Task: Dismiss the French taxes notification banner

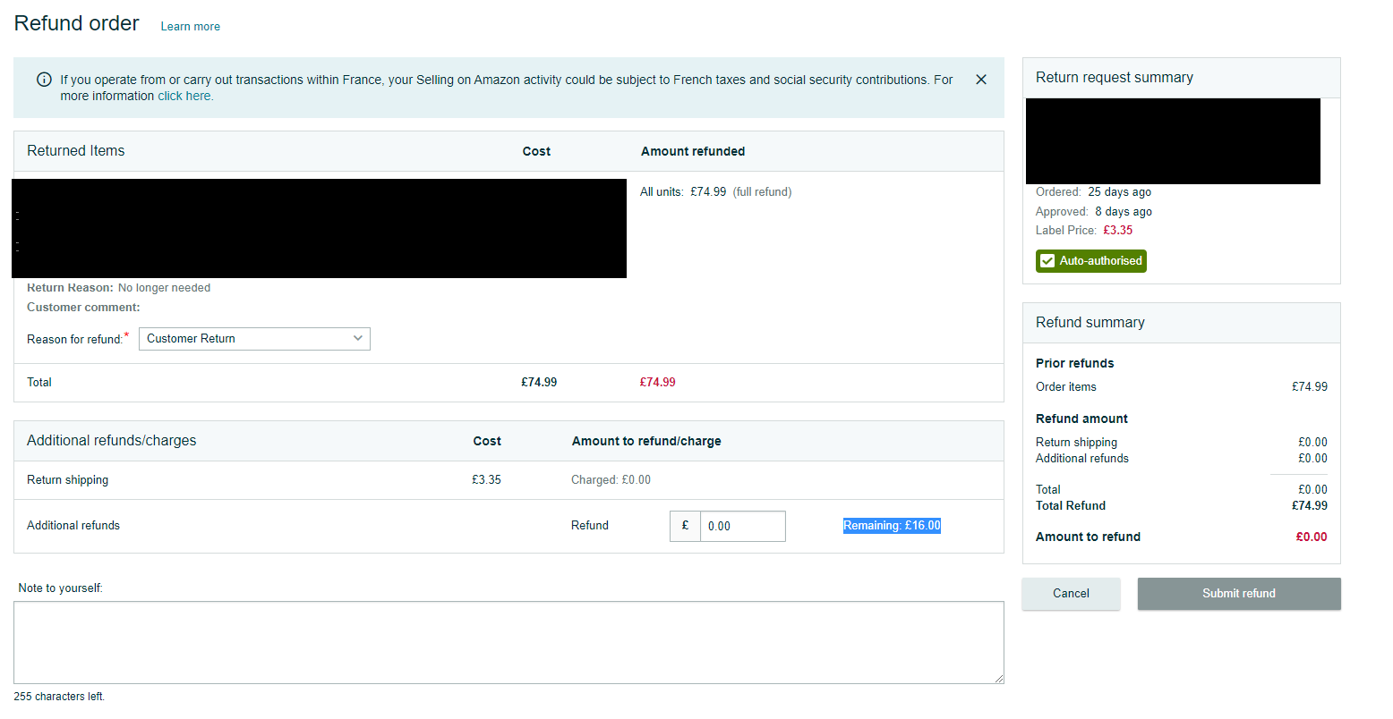Action: pos(980,79)
